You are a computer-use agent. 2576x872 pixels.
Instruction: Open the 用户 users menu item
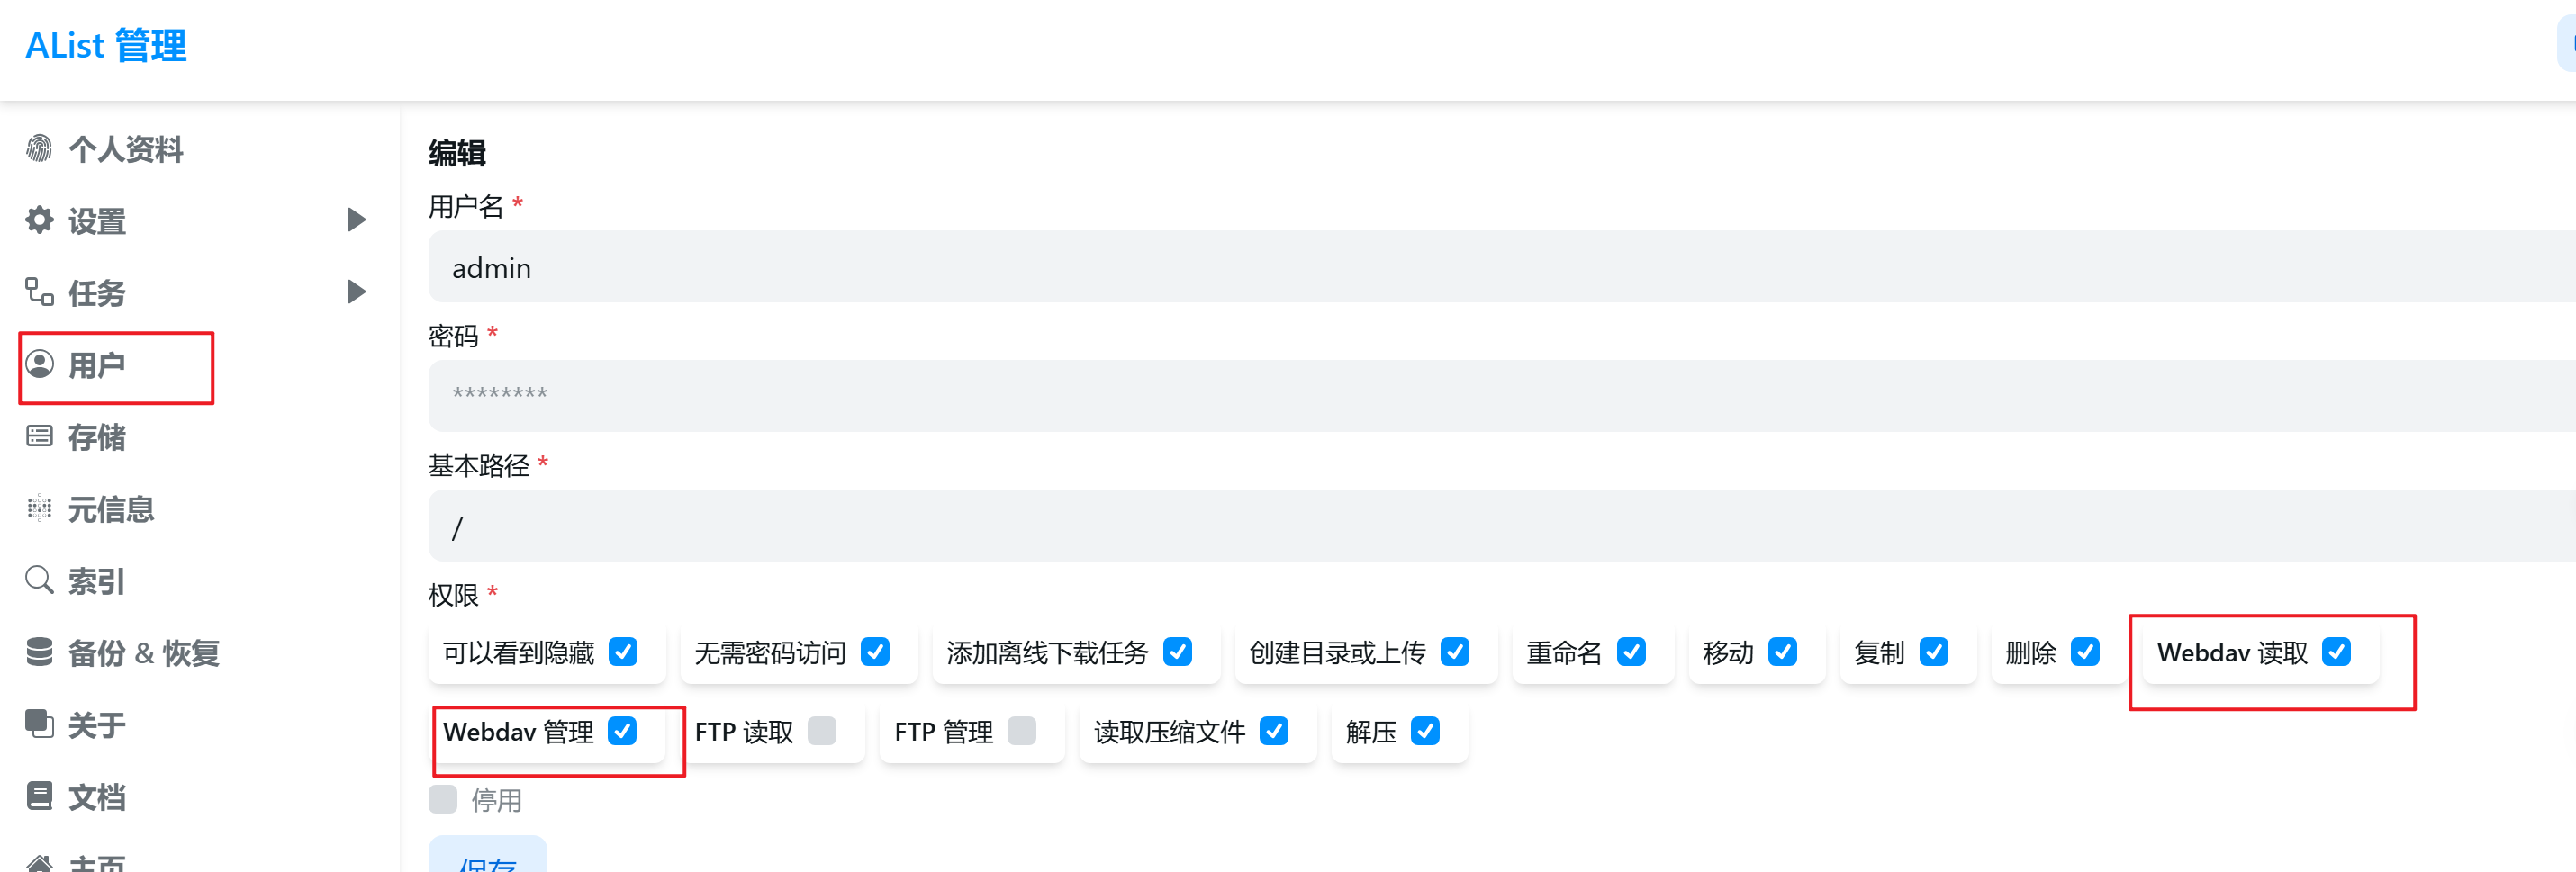tap(97, 365)
